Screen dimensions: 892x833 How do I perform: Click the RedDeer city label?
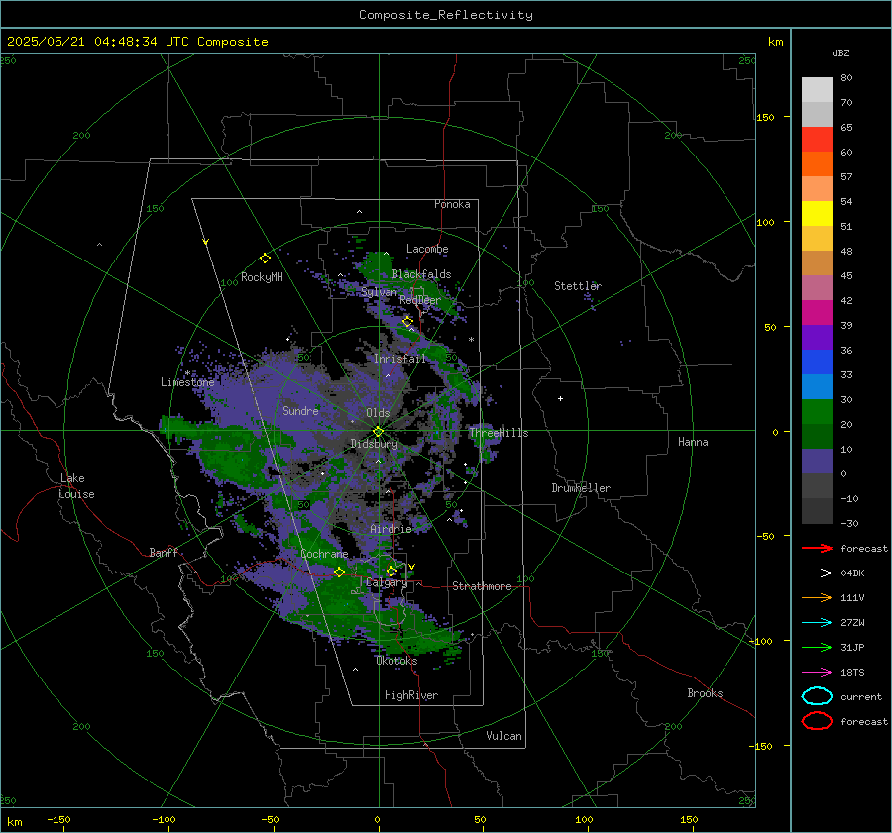[420, 300]
